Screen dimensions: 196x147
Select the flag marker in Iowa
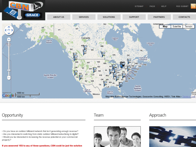[111, 71]
